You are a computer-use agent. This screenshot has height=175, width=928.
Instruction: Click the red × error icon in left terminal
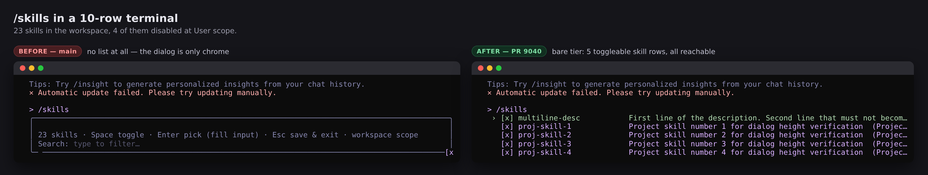[31, 93]
